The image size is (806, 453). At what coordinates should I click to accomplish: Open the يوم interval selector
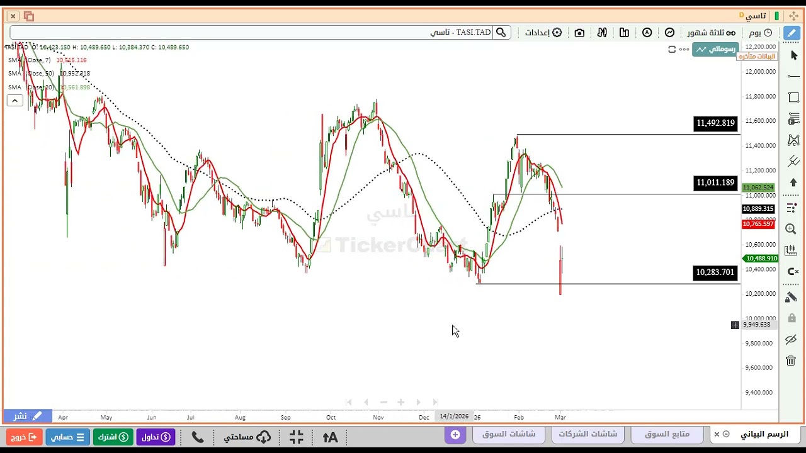coord(760,33)
